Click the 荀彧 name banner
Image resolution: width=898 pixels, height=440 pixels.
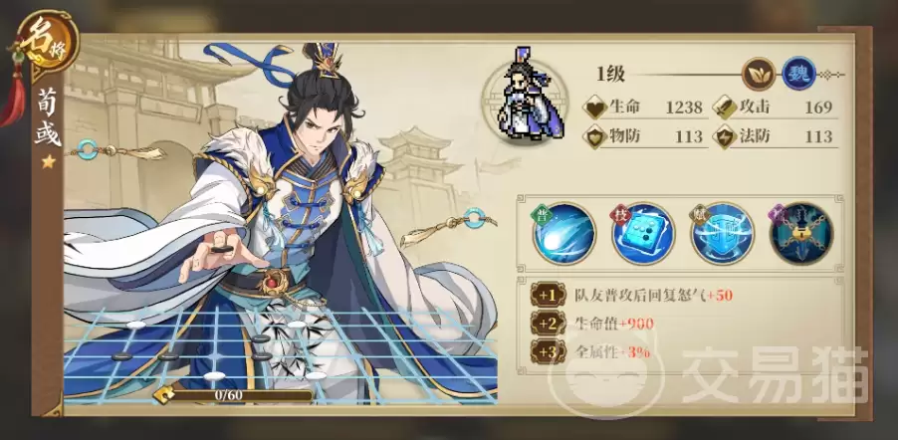coord(48,118)
